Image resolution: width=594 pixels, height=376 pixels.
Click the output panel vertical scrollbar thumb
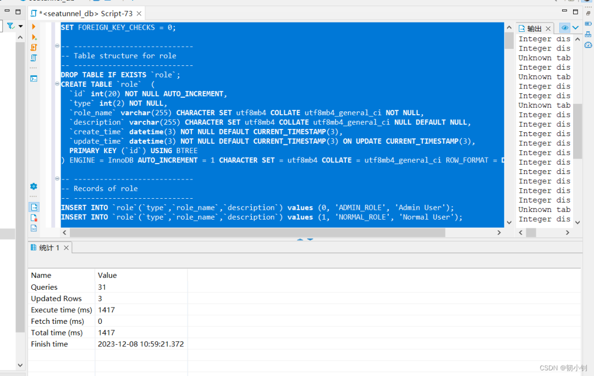coord(577,131)
